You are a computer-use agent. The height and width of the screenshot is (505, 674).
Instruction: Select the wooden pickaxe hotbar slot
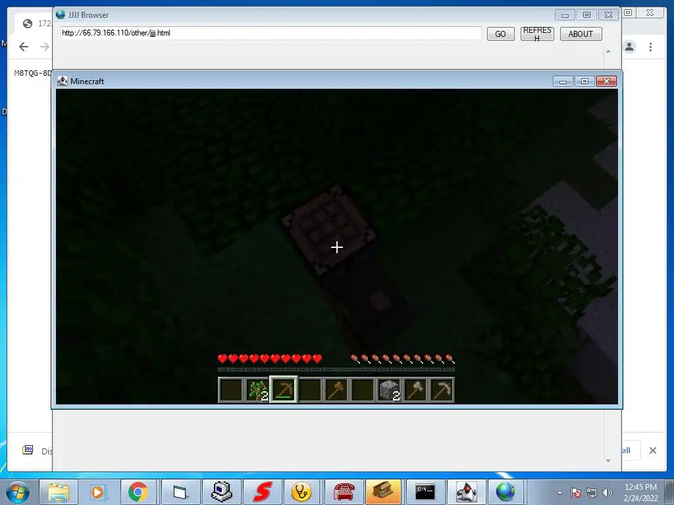284,389
